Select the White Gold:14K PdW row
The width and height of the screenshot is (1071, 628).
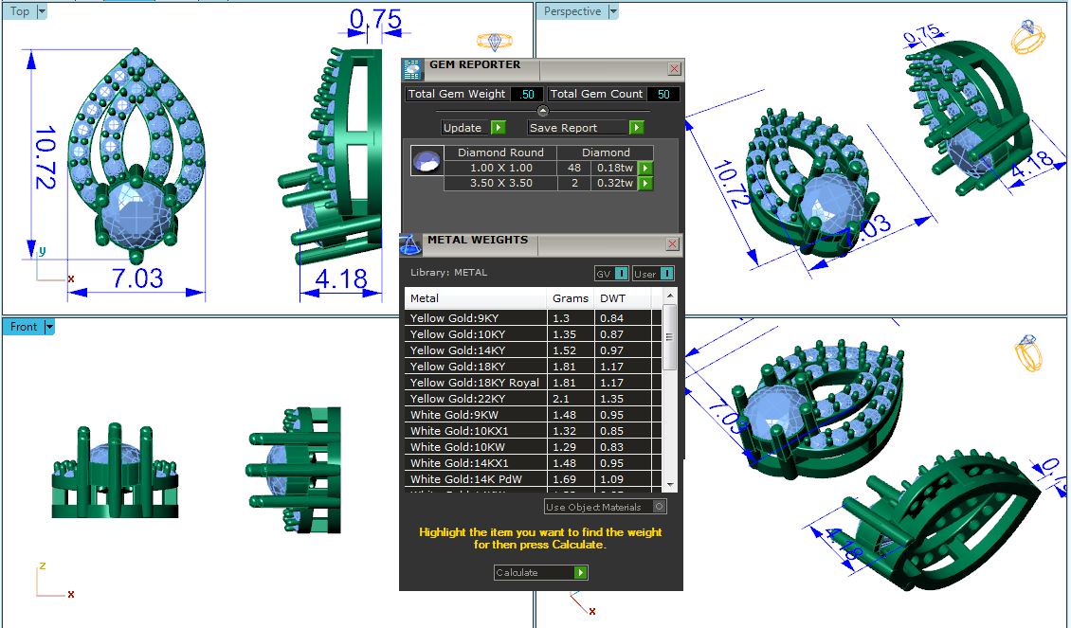[476, 479]
